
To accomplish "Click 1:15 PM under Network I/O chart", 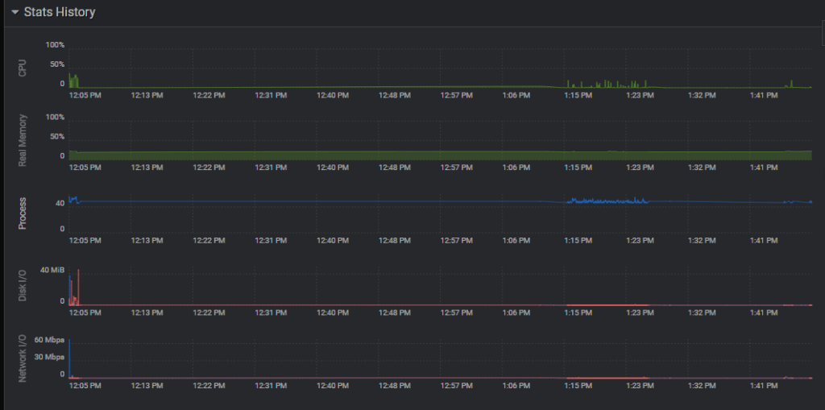I will click(578, 385).
